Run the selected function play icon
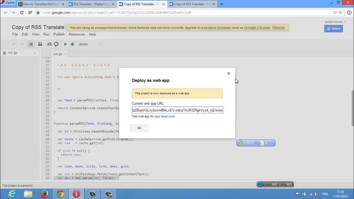 pos(65,44)
